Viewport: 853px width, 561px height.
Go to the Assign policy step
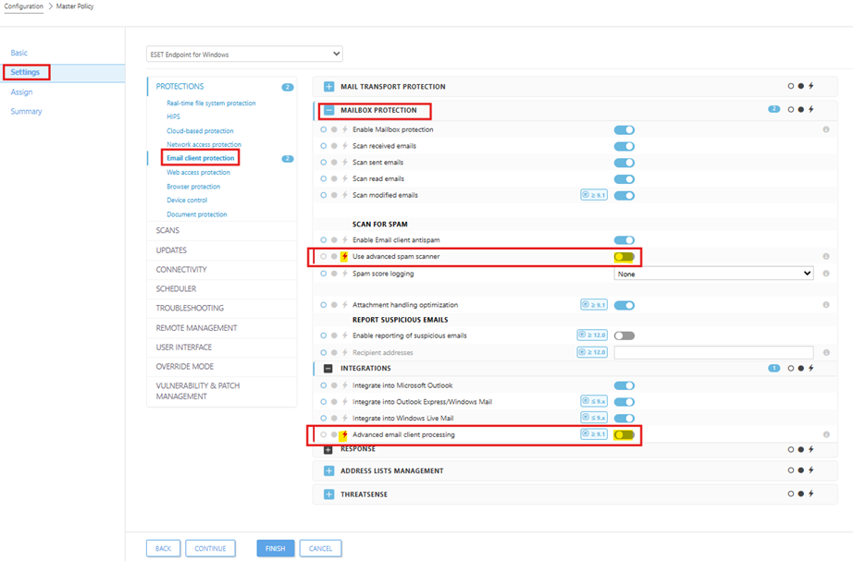[x=22, y=91]
